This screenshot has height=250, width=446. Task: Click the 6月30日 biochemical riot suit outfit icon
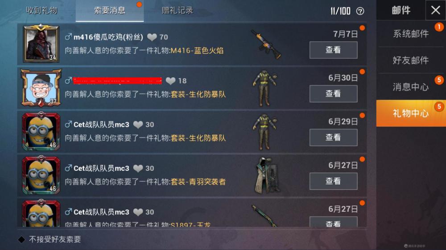coord(264,88)
